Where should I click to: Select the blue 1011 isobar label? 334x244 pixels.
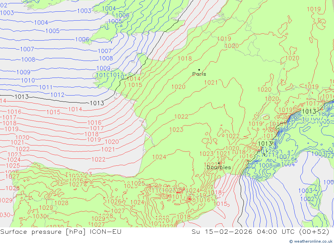coord(45,87)
